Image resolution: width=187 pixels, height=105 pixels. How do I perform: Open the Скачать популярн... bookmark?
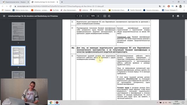tap(151, 10)
